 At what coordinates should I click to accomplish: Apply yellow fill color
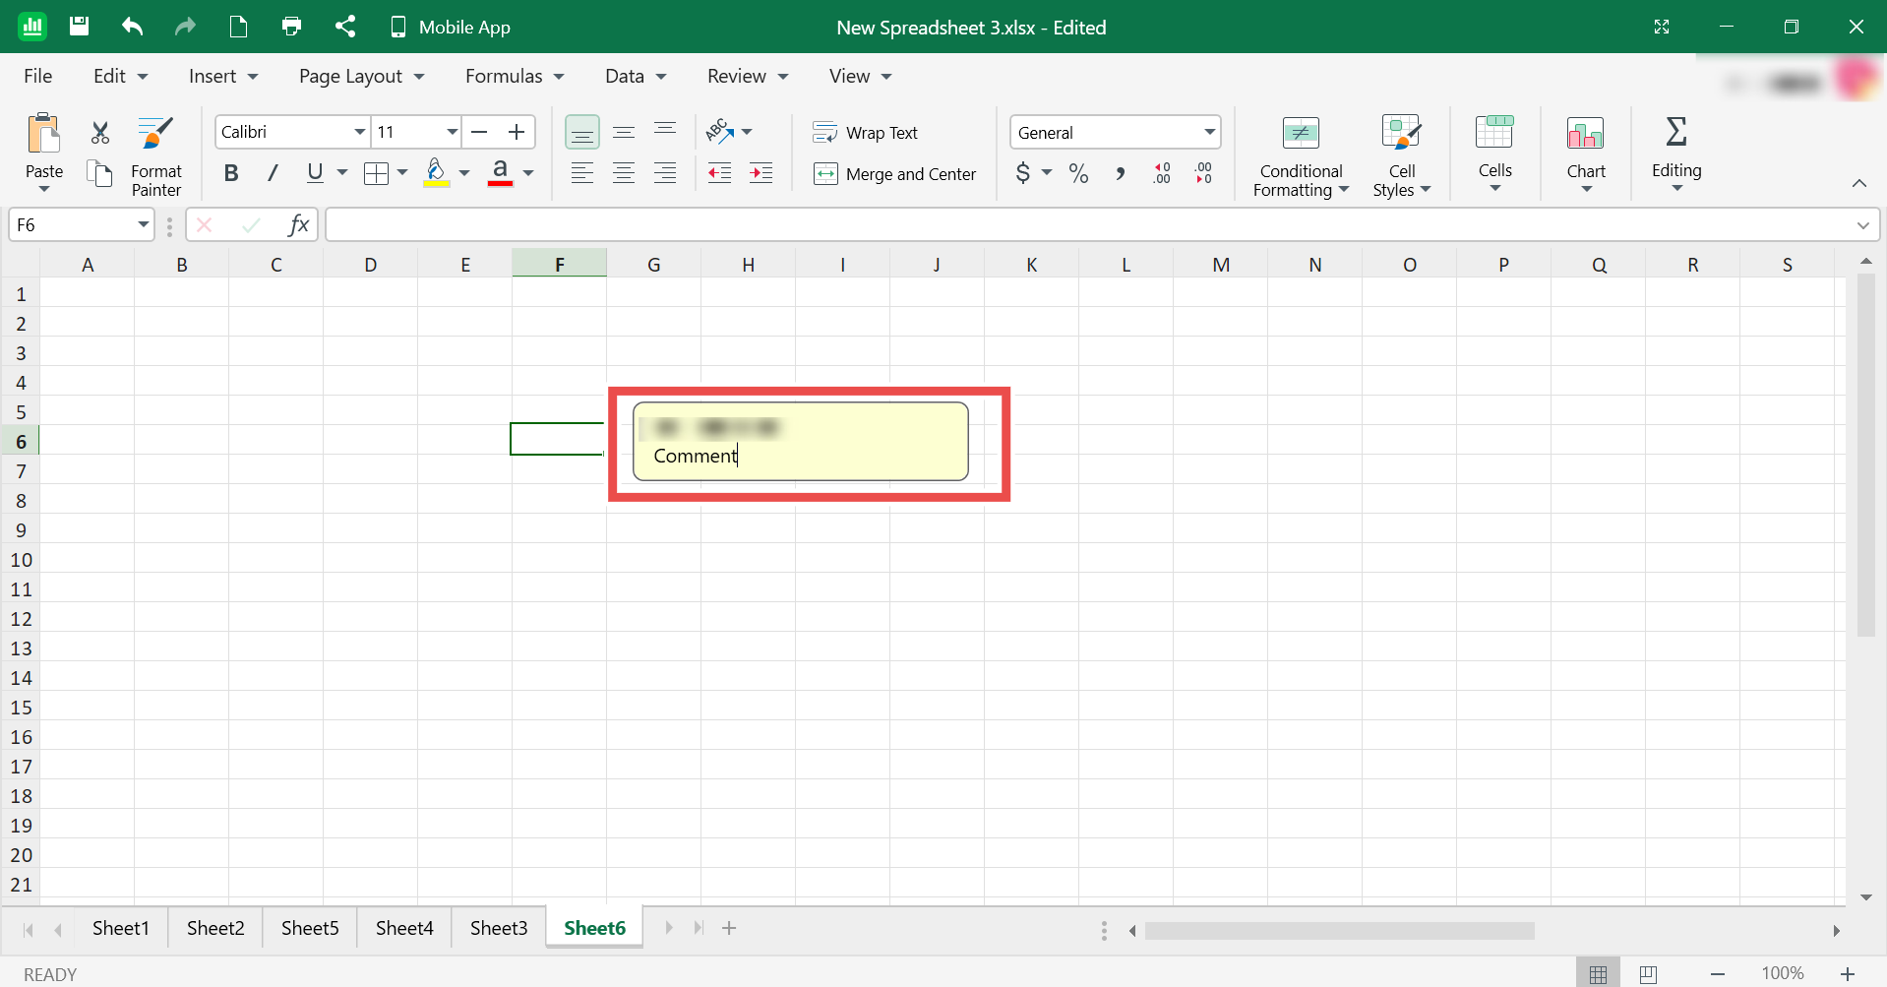[x=437, y=173]
